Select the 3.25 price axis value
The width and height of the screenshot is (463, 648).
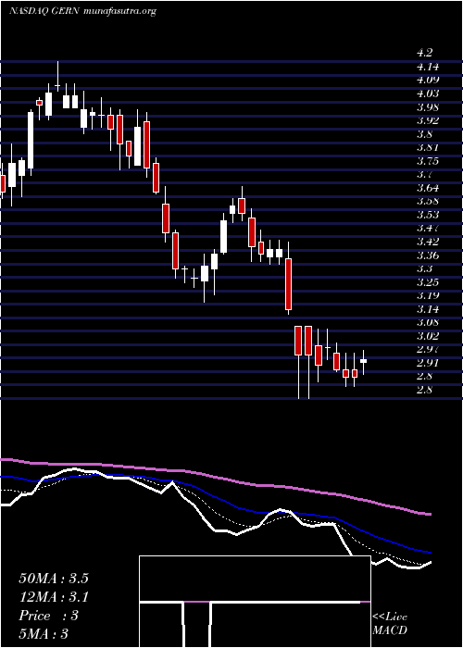tap(428, 282)
